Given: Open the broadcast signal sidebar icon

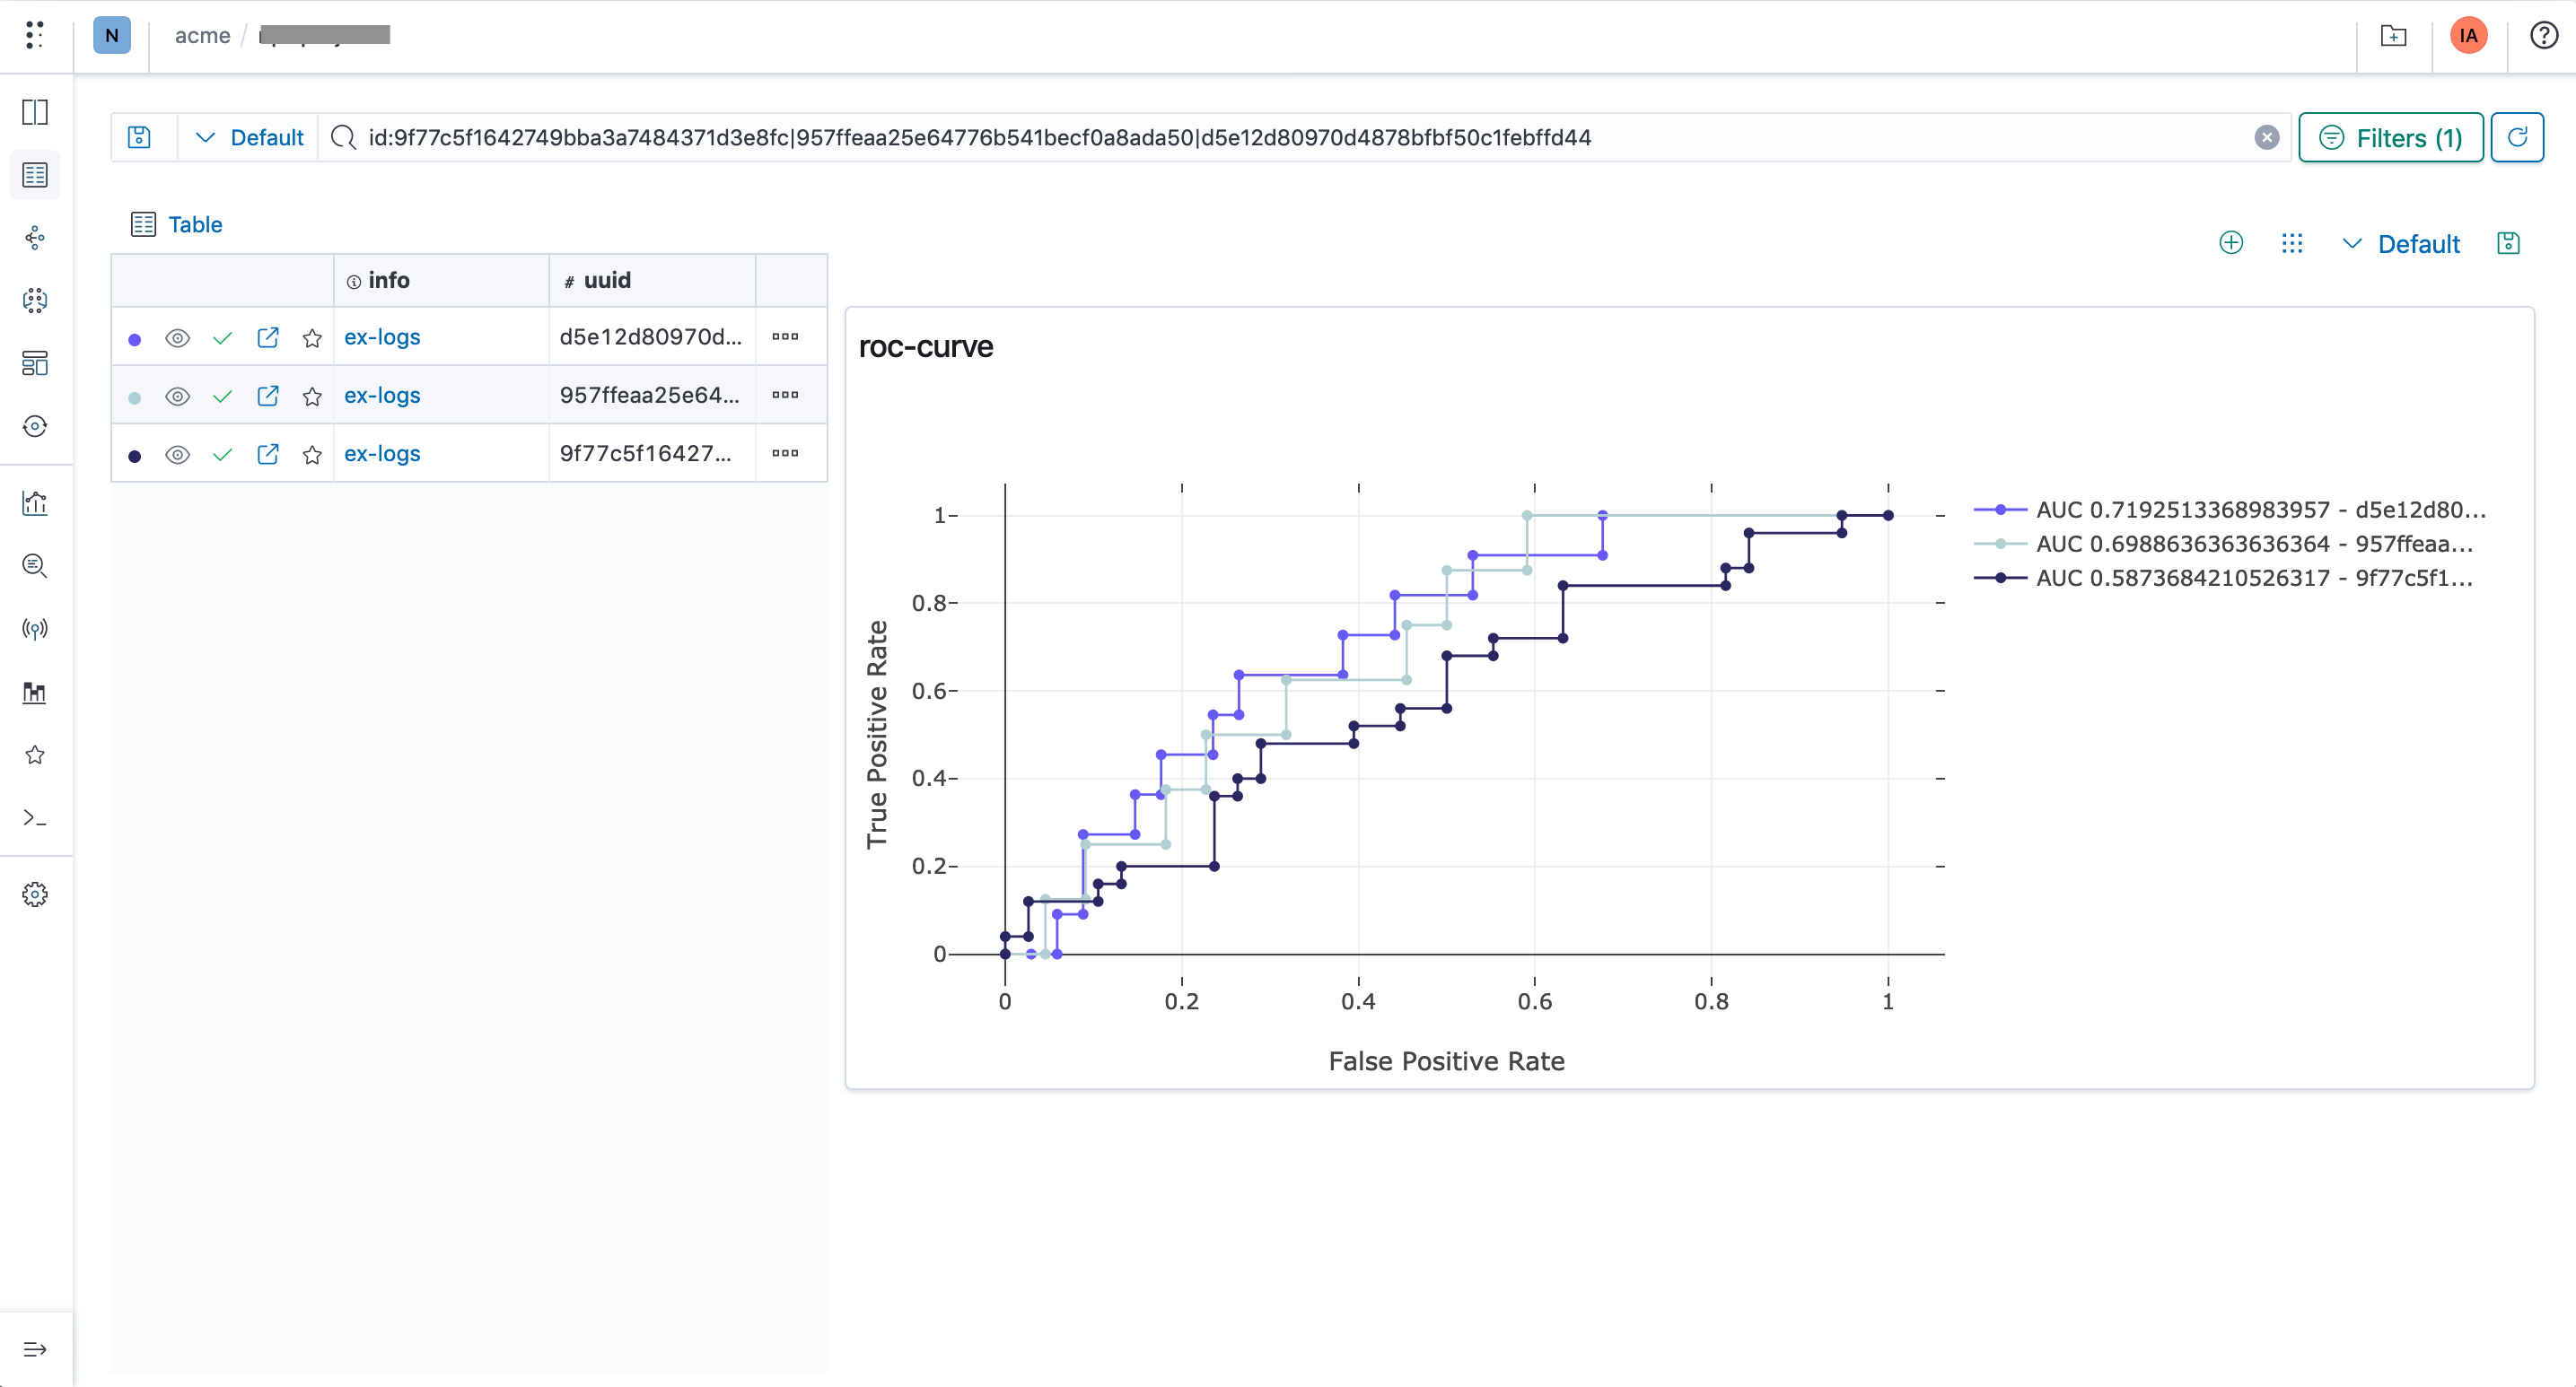Looking at the screenshot, I should click(35, 629).
